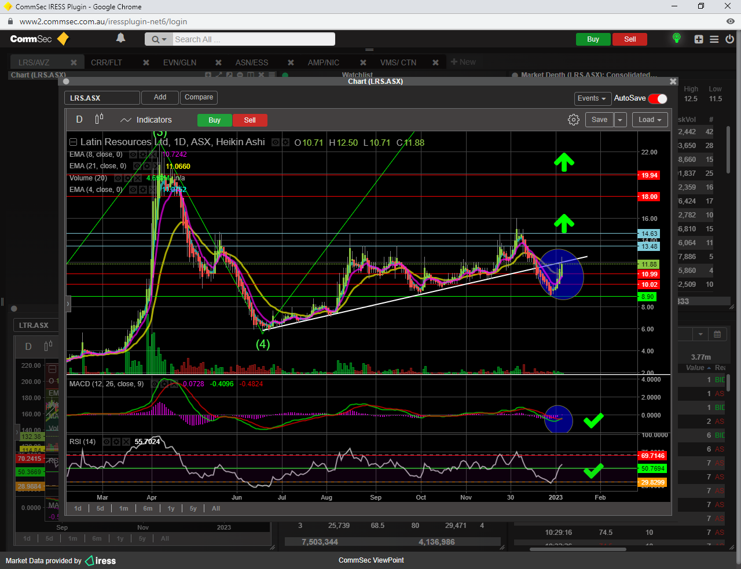
Task: Open settings gear for EMA (21, close, 0)
Action: 146,166
